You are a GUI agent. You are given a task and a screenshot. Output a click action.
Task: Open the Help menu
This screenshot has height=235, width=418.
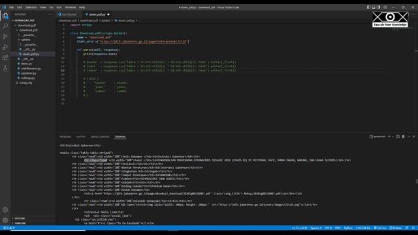[82, 7]
